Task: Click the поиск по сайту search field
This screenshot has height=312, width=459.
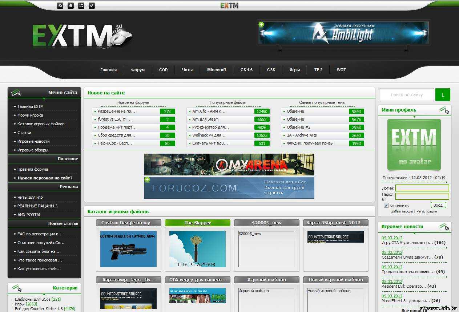Action: [407, 95]
